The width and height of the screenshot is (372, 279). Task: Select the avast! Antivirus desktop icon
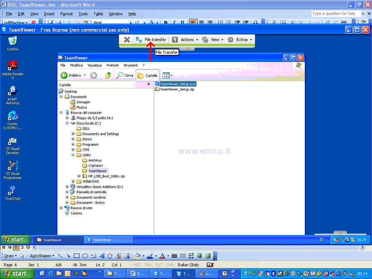click(13, 95)
